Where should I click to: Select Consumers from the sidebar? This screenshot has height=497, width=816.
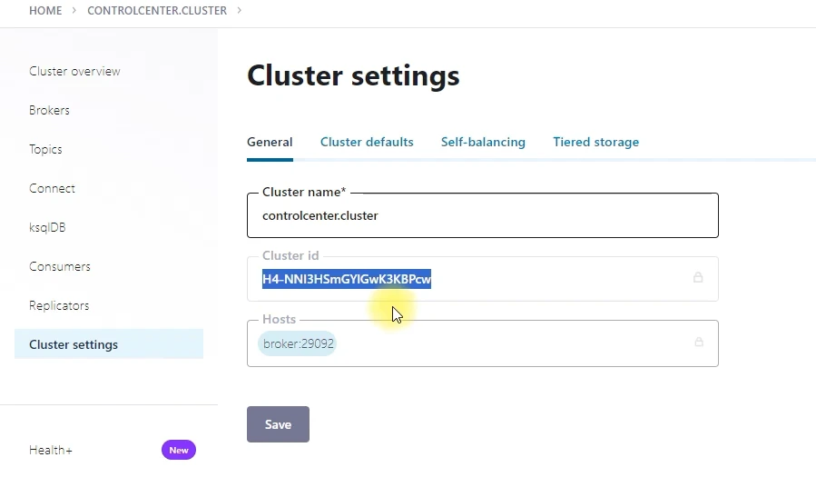tap(60, 267)
